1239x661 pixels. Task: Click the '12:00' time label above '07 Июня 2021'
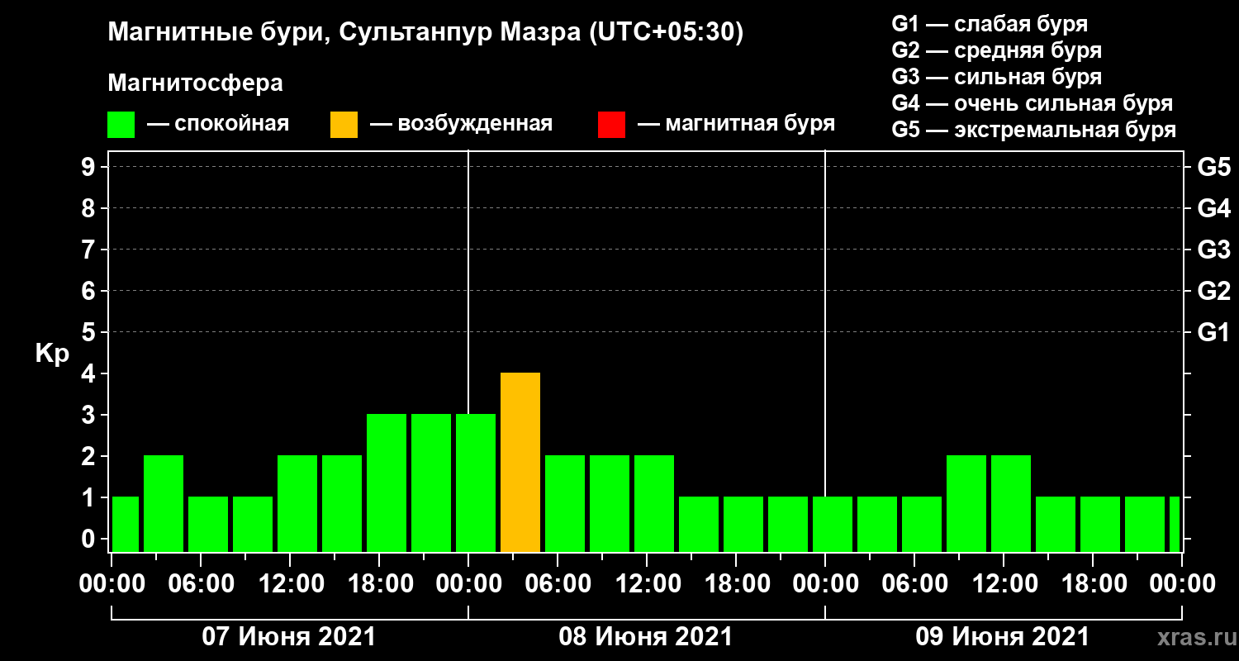tap(290, 584)
